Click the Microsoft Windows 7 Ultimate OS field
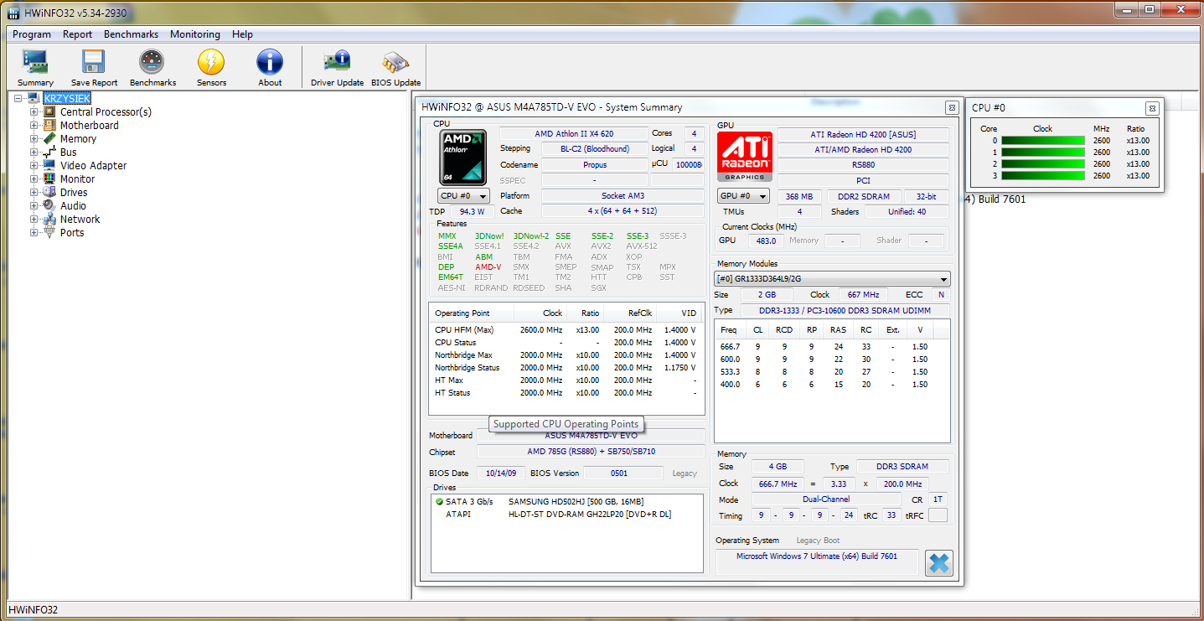This screenshot has width=1204, height=621. [817, 562]
